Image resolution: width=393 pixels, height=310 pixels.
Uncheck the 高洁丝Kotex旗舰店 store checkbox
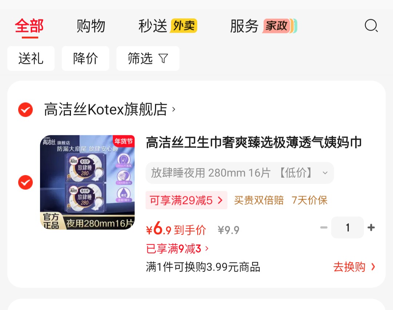tap(25, 109)
